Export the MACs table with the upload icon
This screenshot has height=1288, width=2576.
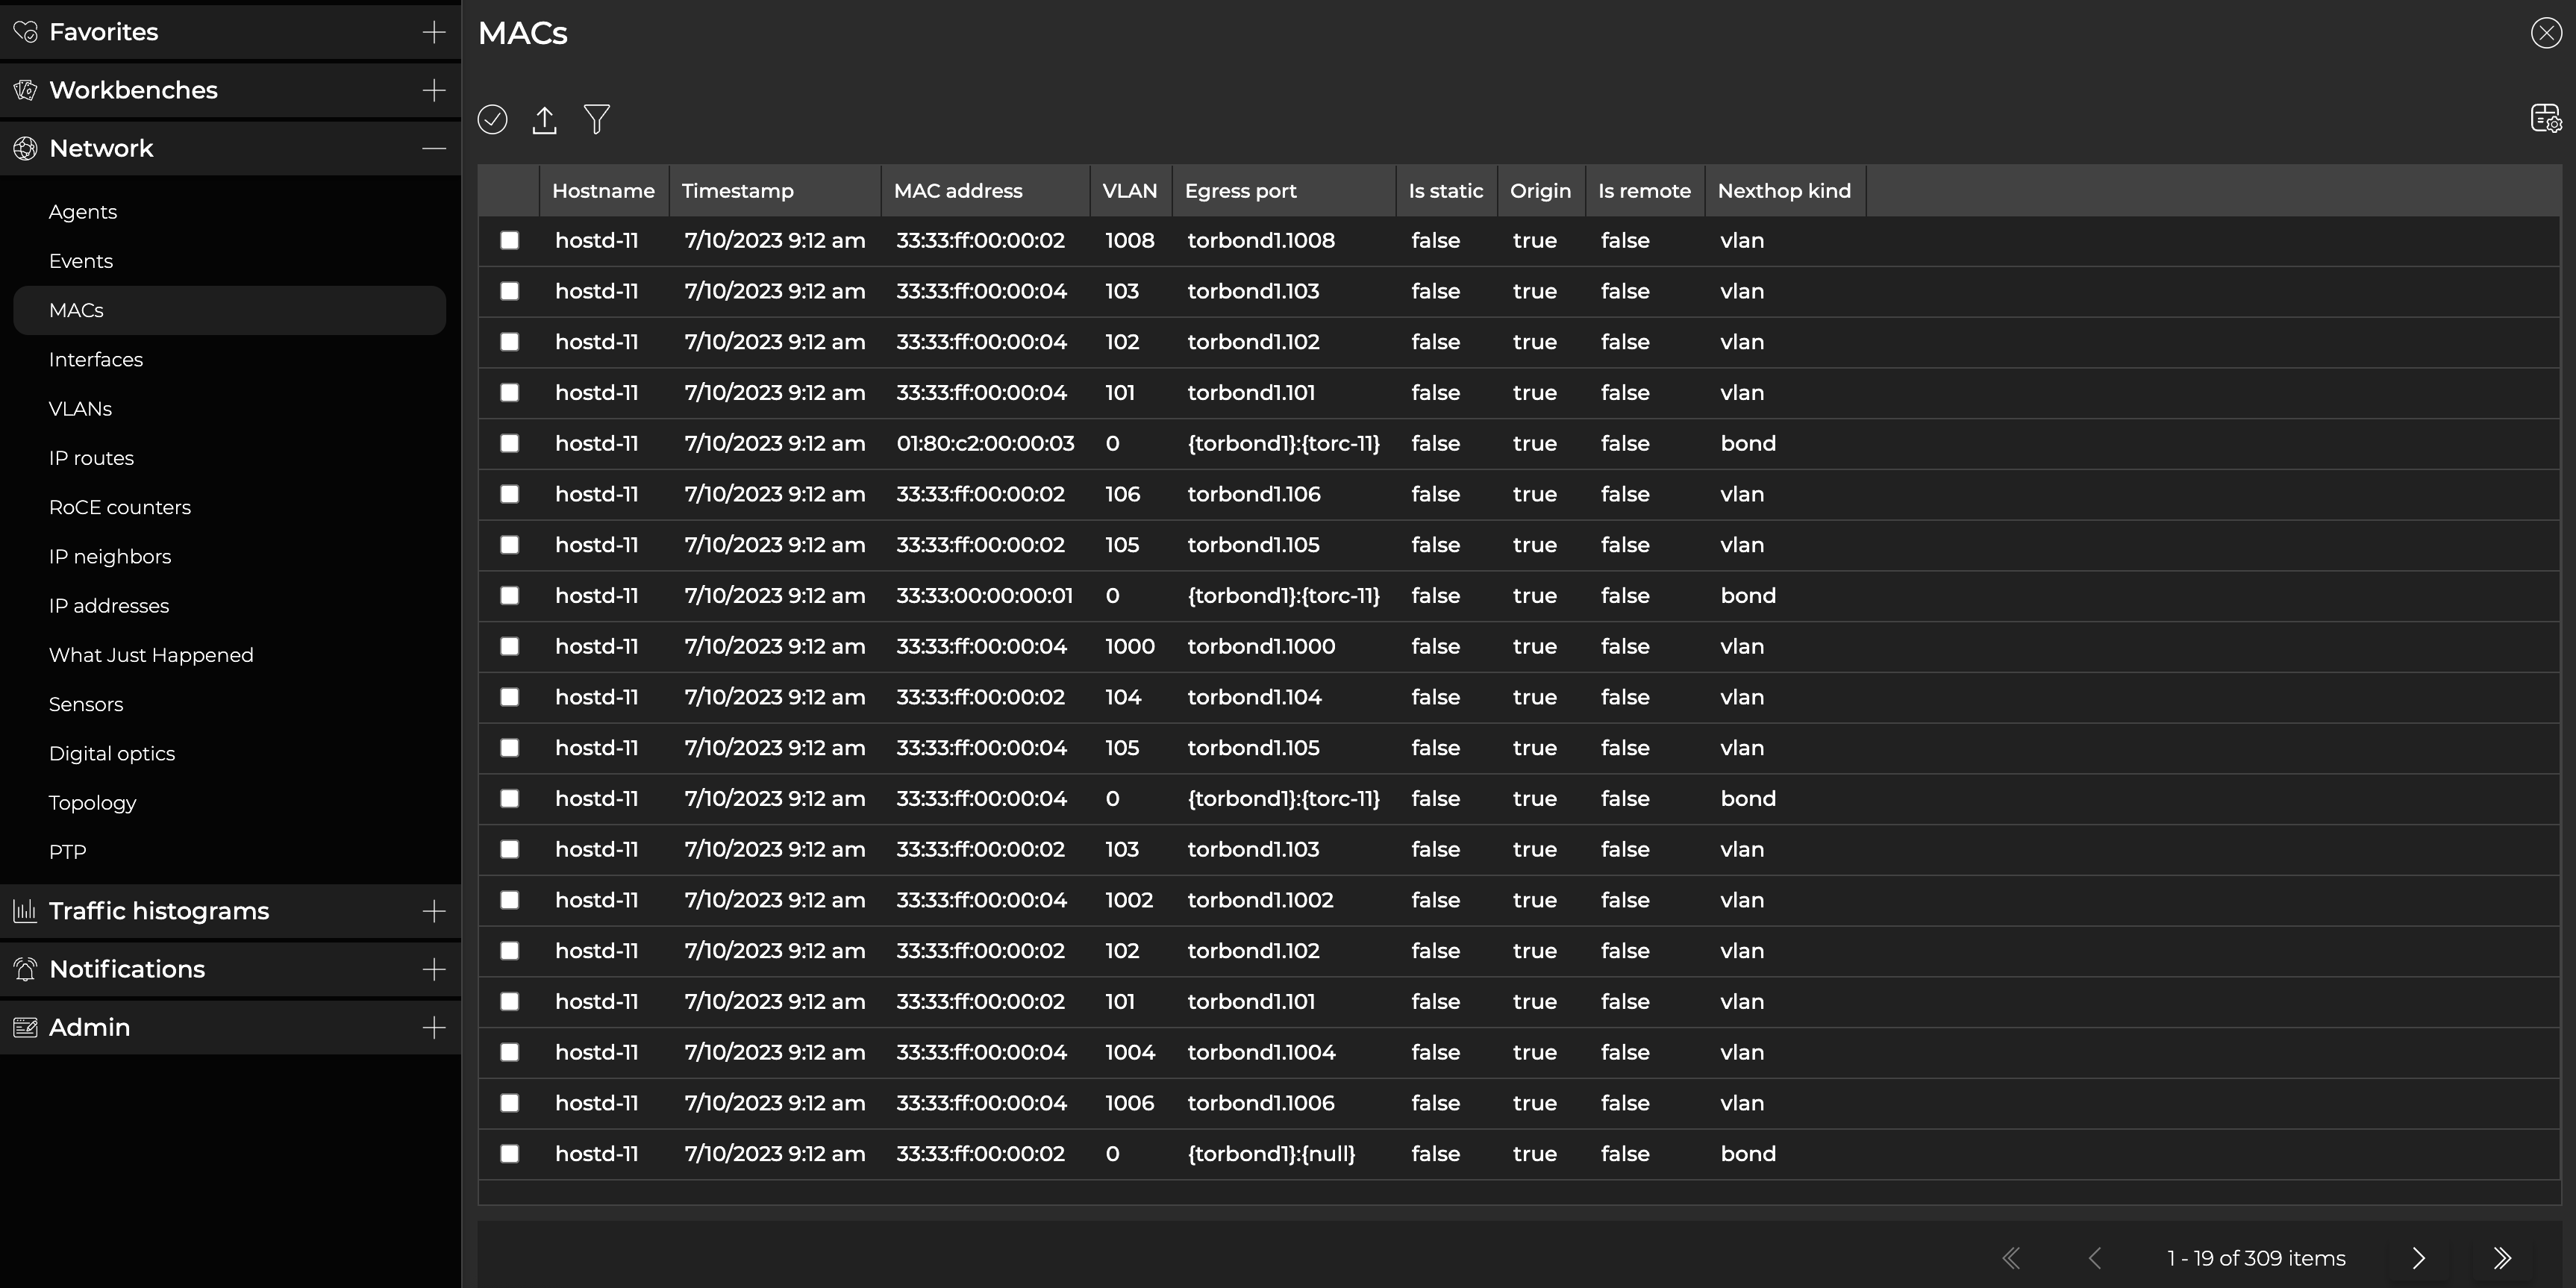[x=545, y=119]
